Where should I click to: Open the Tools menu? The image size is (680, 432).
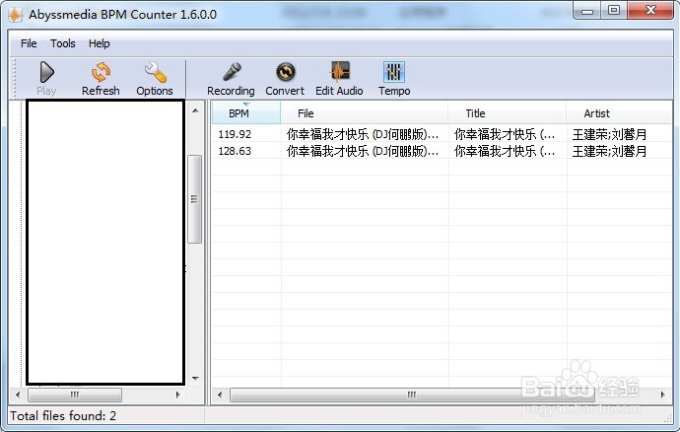coord(63,43)
